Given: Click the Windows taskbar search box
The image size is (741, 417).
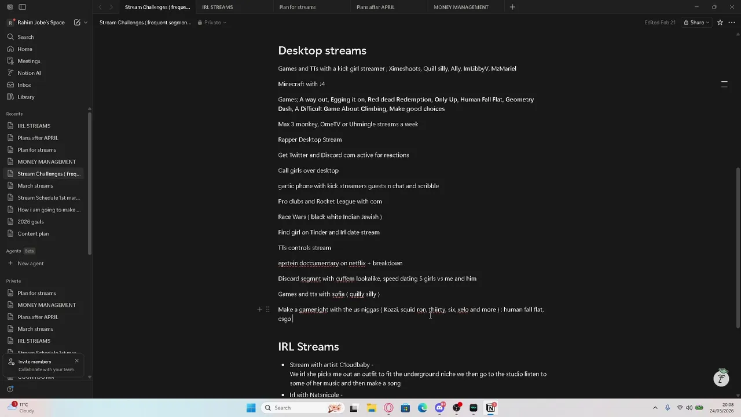Looking at the screenshot, I should (x=303, y=408).
